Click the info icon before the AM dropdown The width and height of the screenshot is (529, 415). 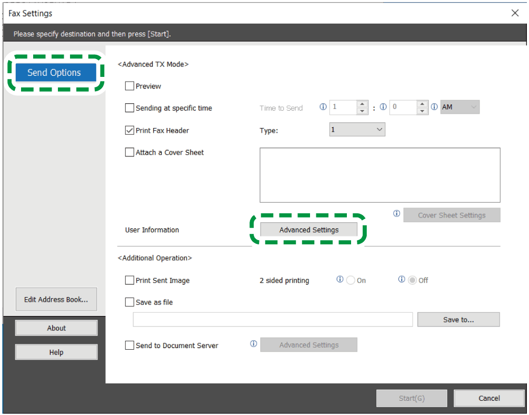434,107
